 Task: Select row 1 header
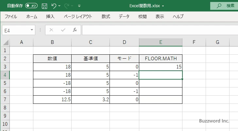pyautogui.click(x=5, y=50)
